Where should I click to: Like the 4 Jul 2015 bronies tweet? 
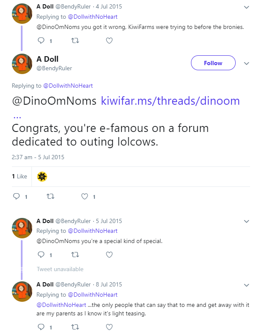point(109,40)
